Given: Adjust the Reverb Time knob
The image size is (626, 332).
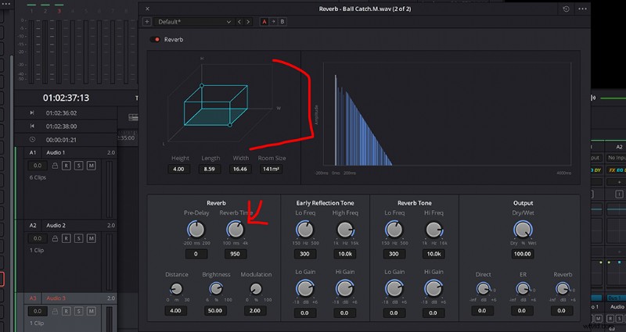Looking at the screenshot, I should (x=236, y=230).
